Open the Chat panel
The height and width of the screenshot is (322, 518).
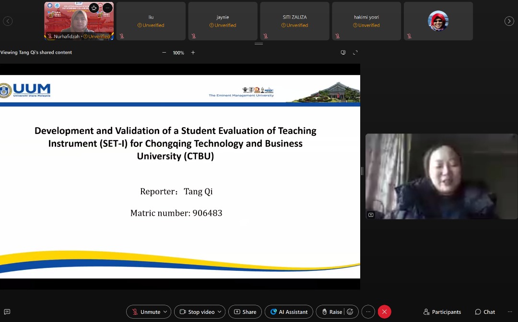click(x=484, y=311)
